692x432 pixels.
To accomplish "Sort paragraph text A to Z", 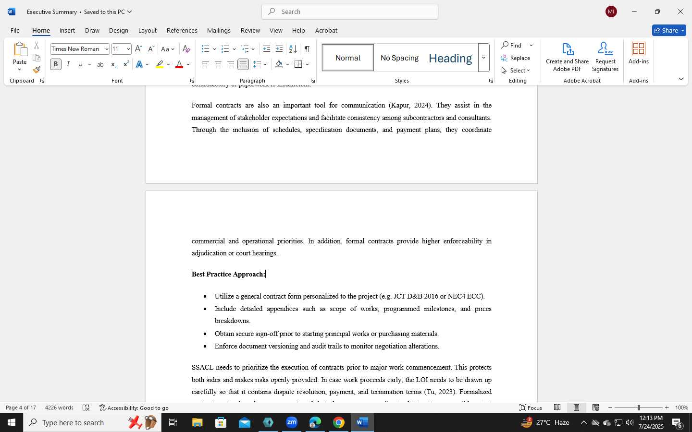I will point(293,49).
